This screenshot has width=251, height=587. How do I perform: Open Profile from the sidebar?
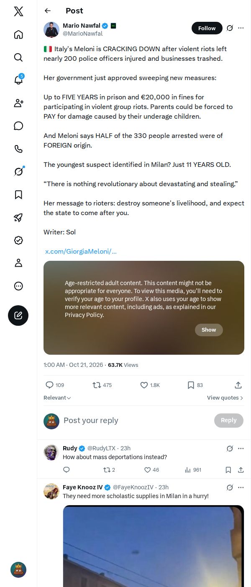pyautogui.click(x=18, y=263)
